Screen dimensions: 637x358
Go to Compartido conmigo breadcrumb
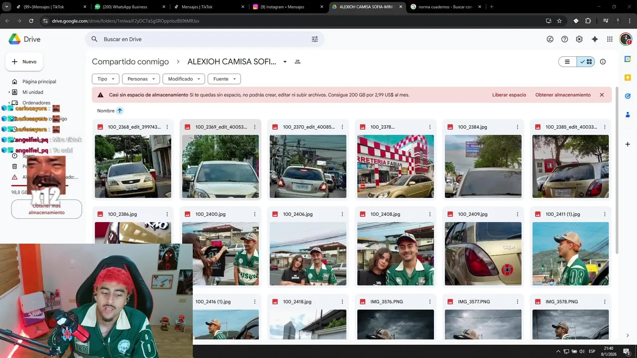[130, 62]
